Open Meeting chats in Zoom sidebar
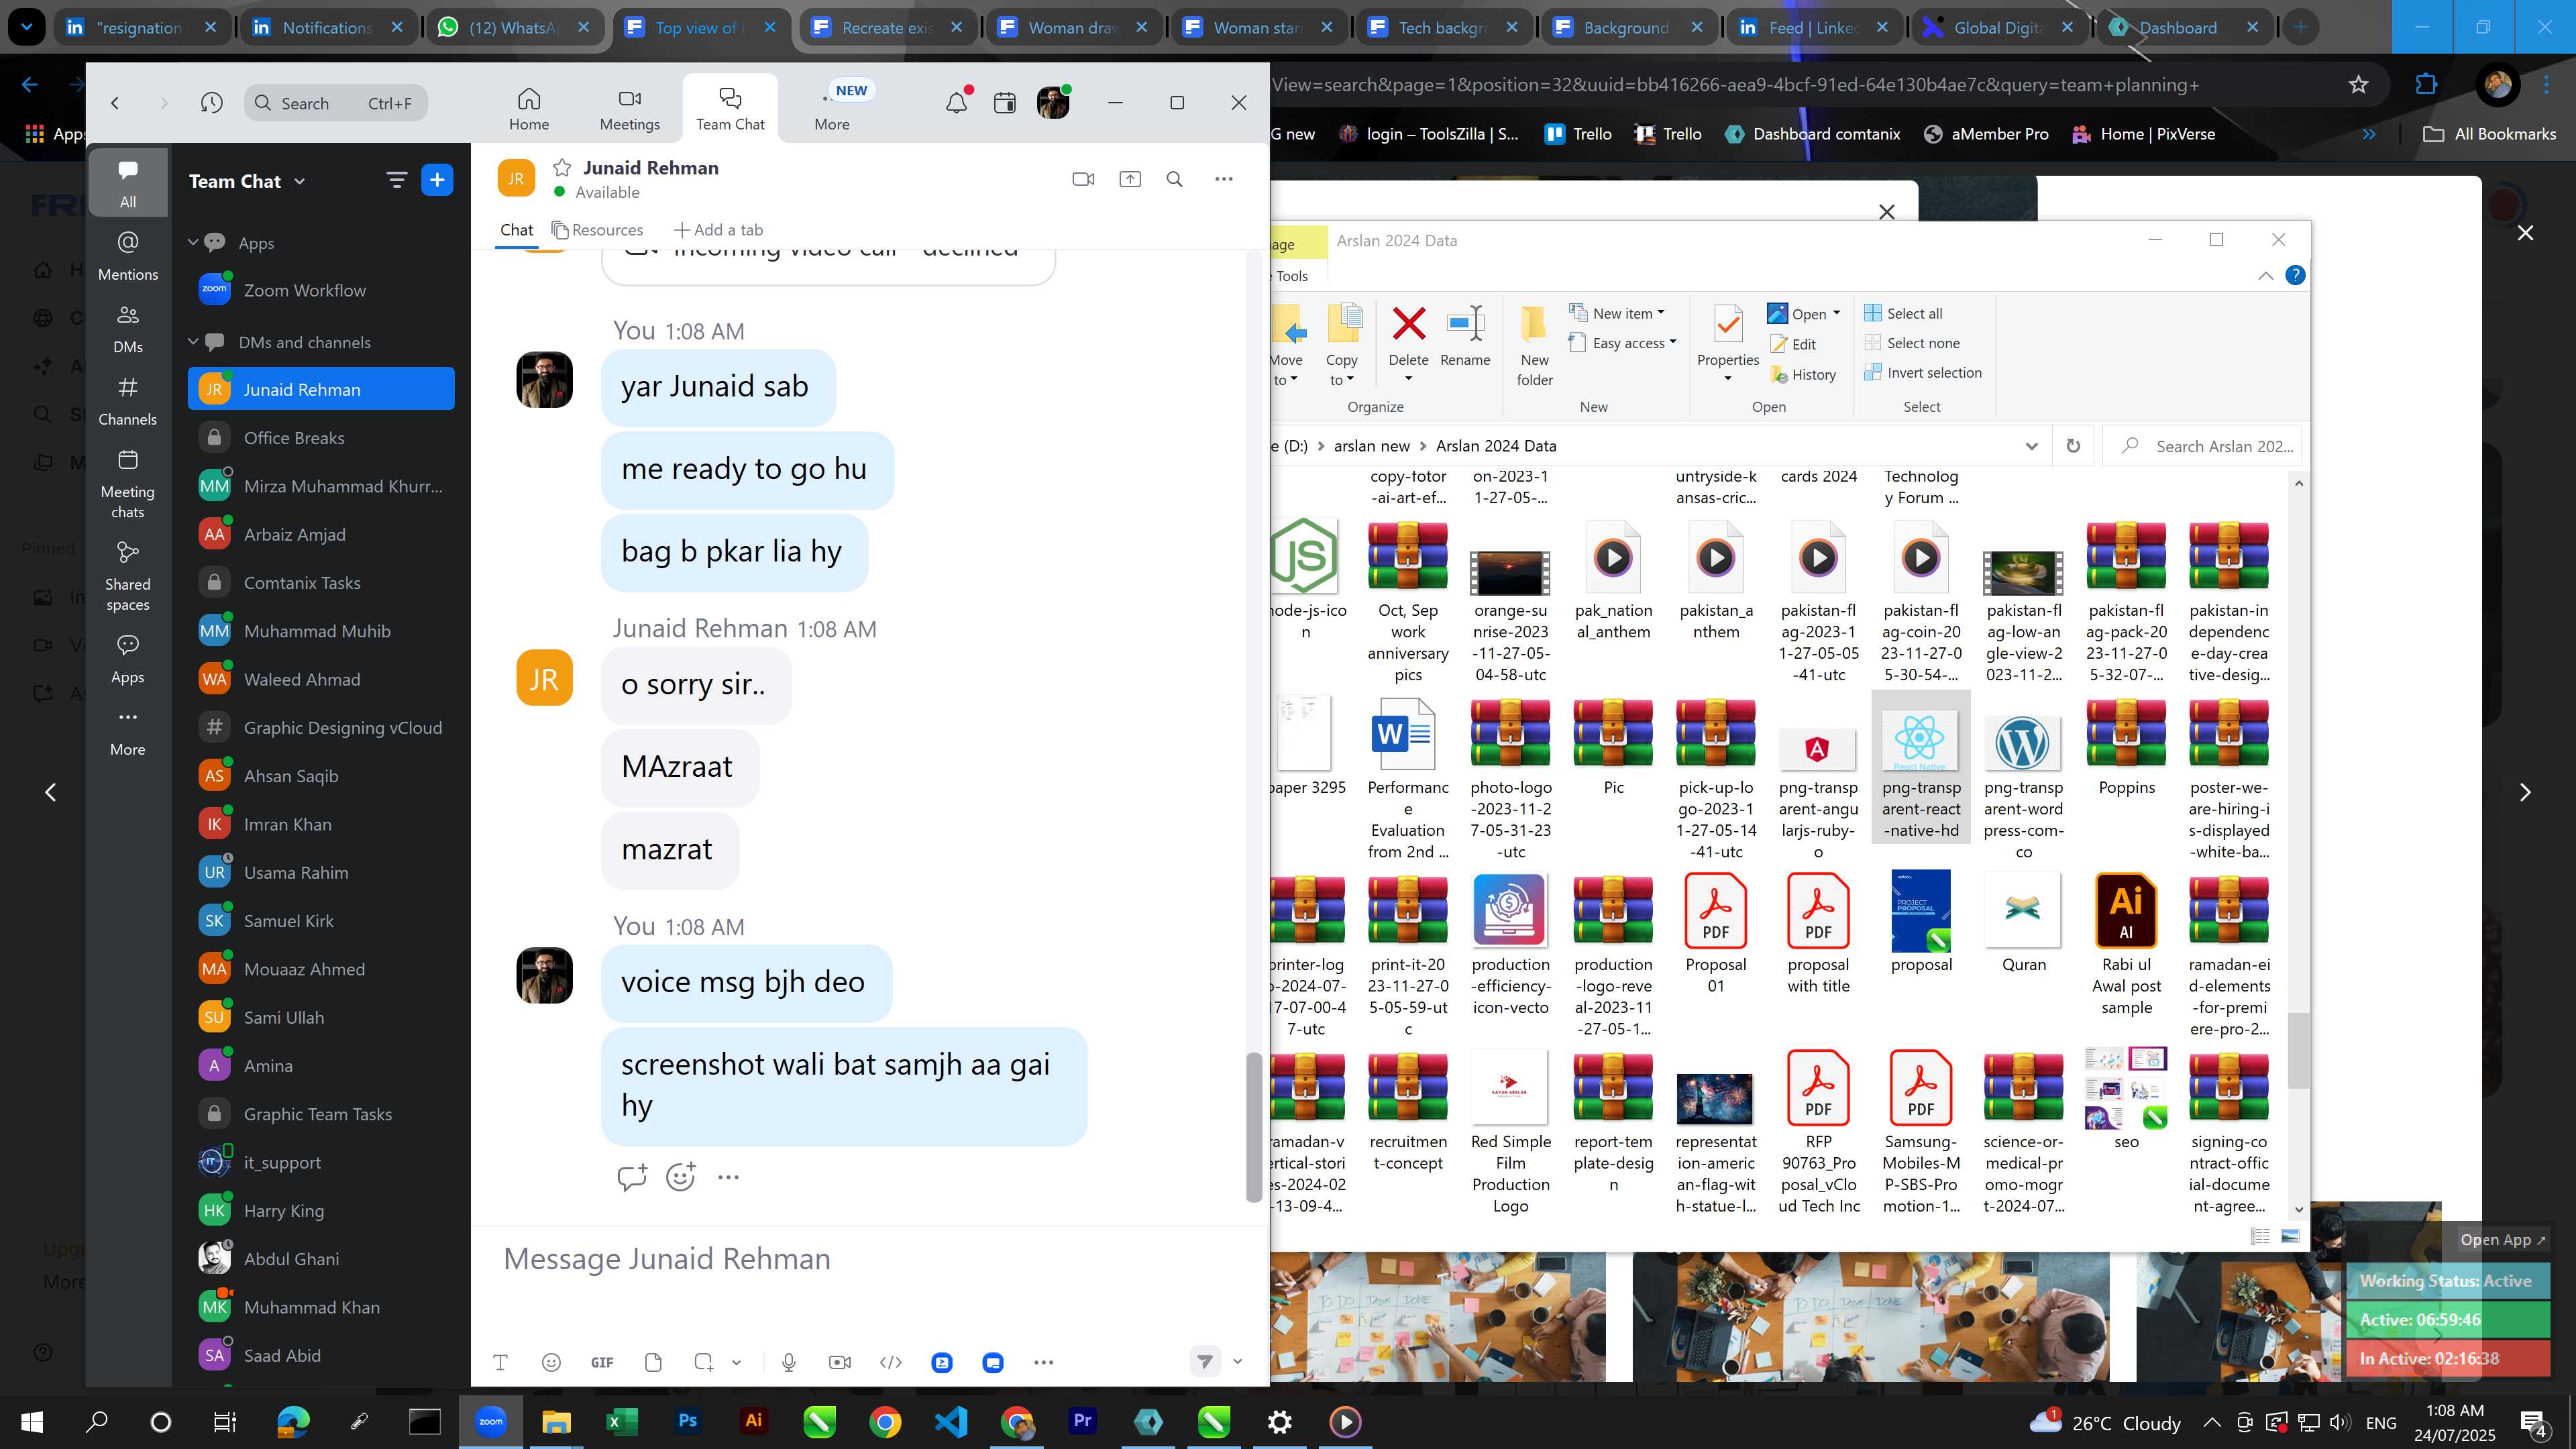2576x1449 pixels. coord(128,484)
